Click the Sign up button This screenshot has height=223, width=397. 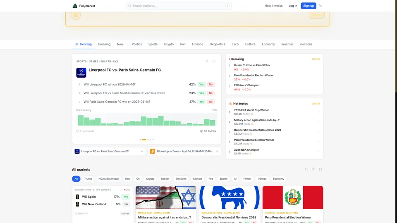(x=309, y=6)
